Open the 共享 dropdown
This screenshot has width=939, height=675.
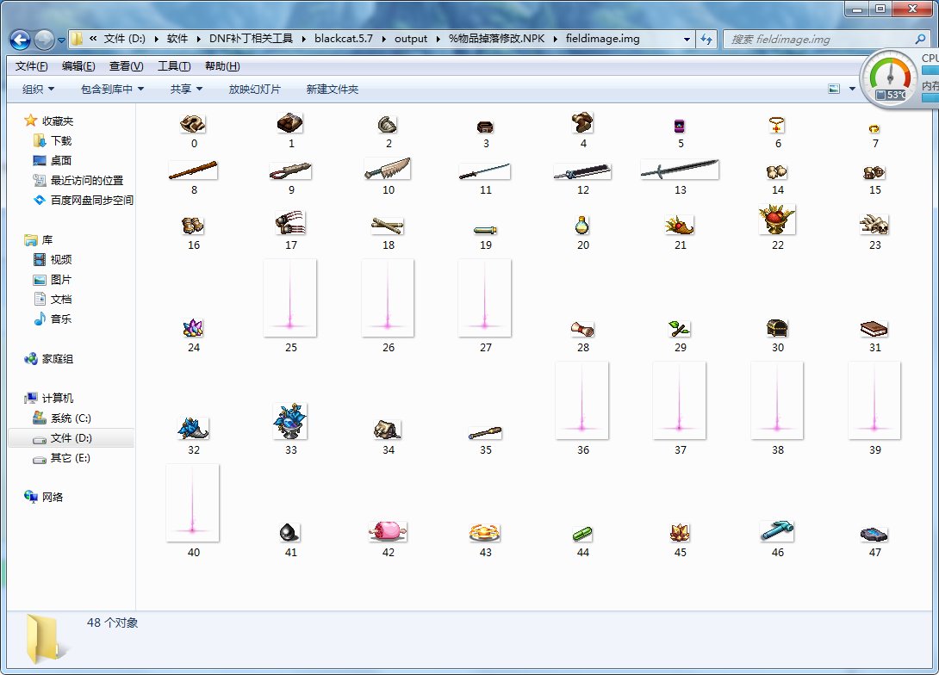[x=186, y=90]
